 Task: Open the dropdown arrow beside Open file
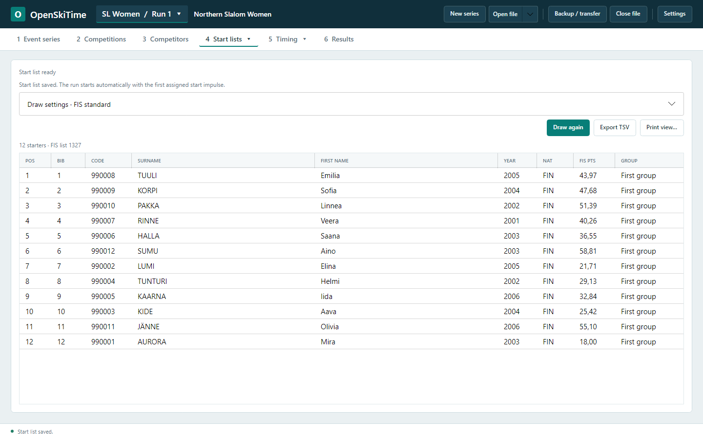[x=530, y=14]
